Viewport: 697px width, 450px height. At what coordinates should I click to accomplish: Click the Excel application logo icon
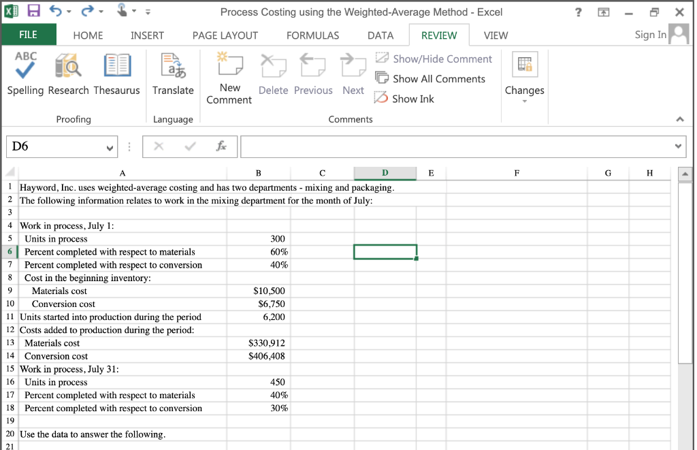coord(11,11)
